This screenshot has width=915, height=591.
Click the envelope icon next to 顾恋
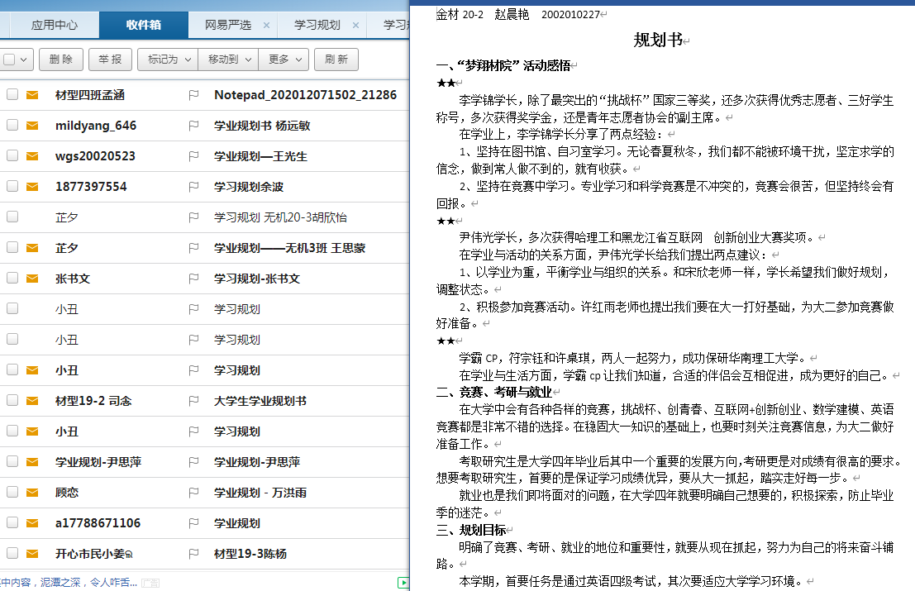click(x=32, y=493)
